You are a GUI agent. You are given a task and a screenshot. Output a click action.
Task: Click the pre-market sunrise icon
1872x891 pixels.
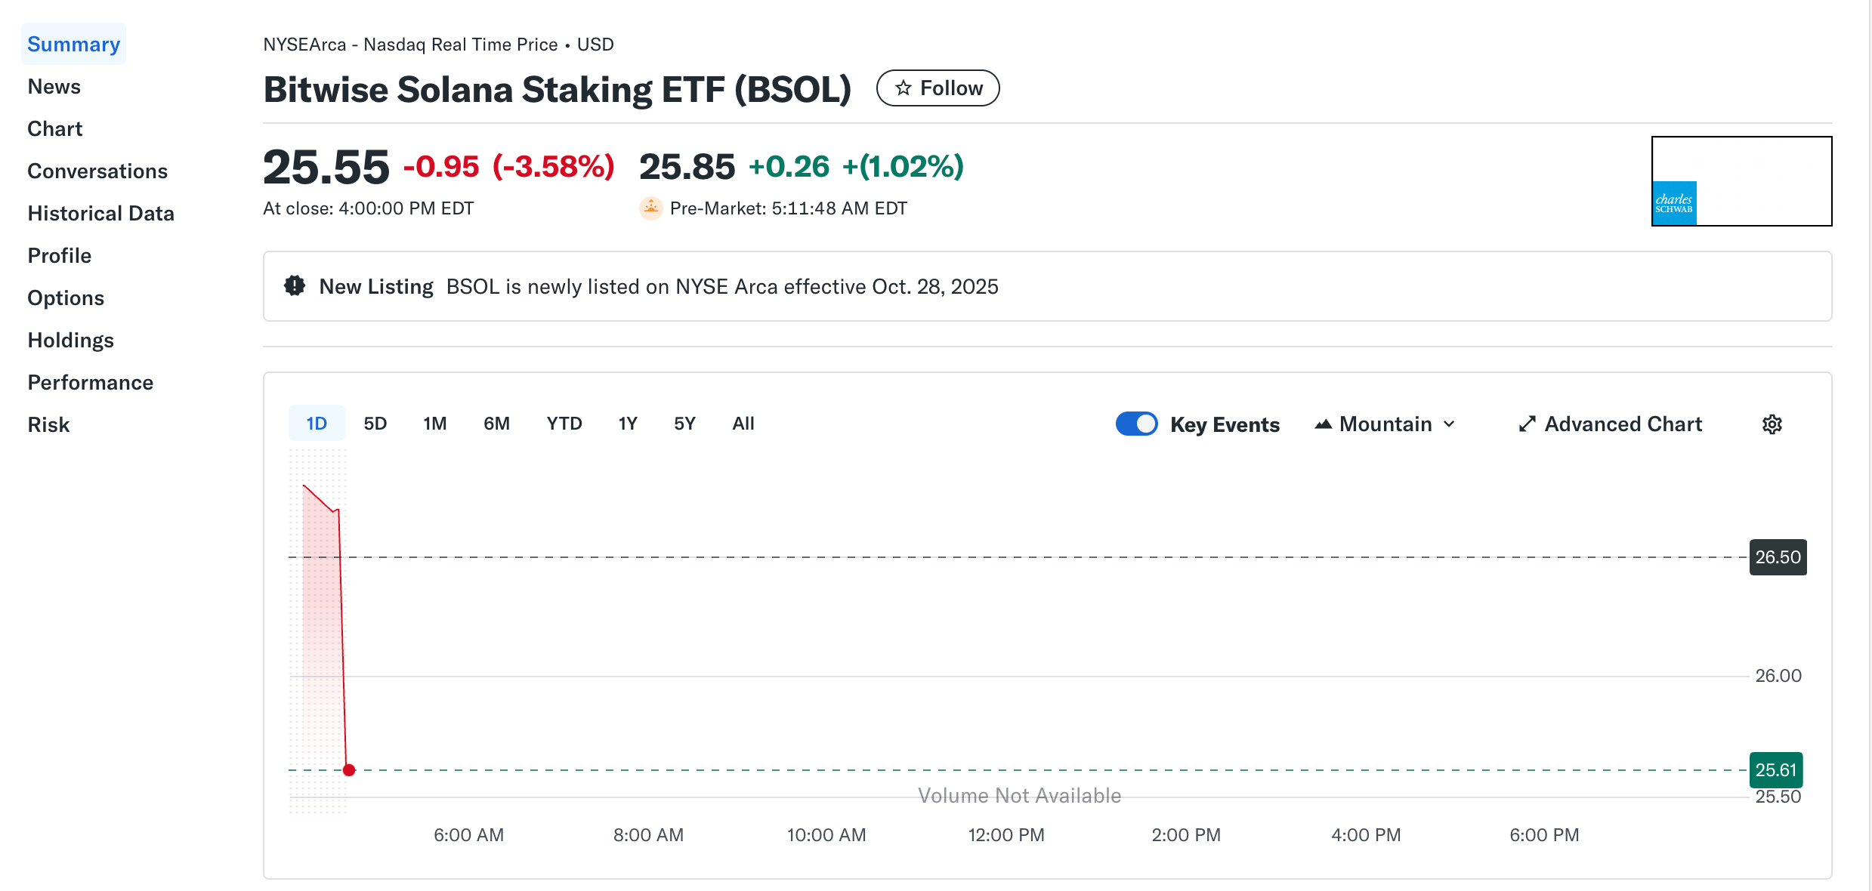650,208
